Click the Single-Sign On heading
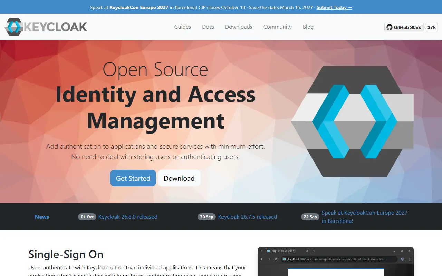442x276 pixels. pyautogui.click(x=66, y=254)
